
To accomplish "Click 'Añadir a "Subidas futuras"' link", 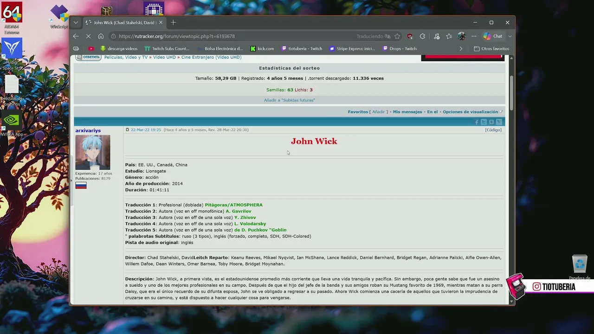I will coord(290,100).
